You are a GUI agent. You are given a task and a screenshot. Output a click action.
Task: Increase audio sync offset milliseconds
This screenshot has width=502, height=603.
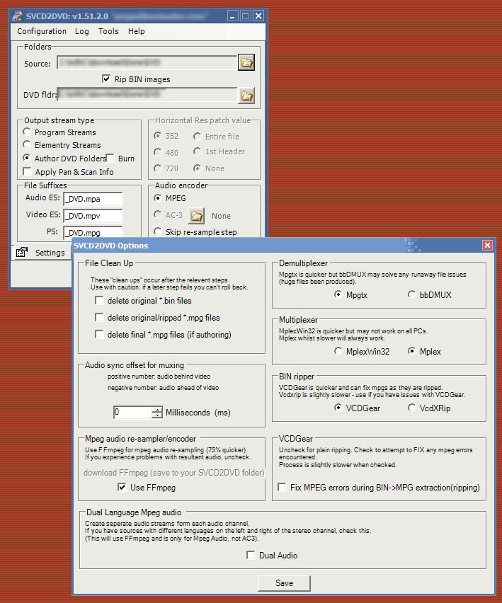(157, 410)
